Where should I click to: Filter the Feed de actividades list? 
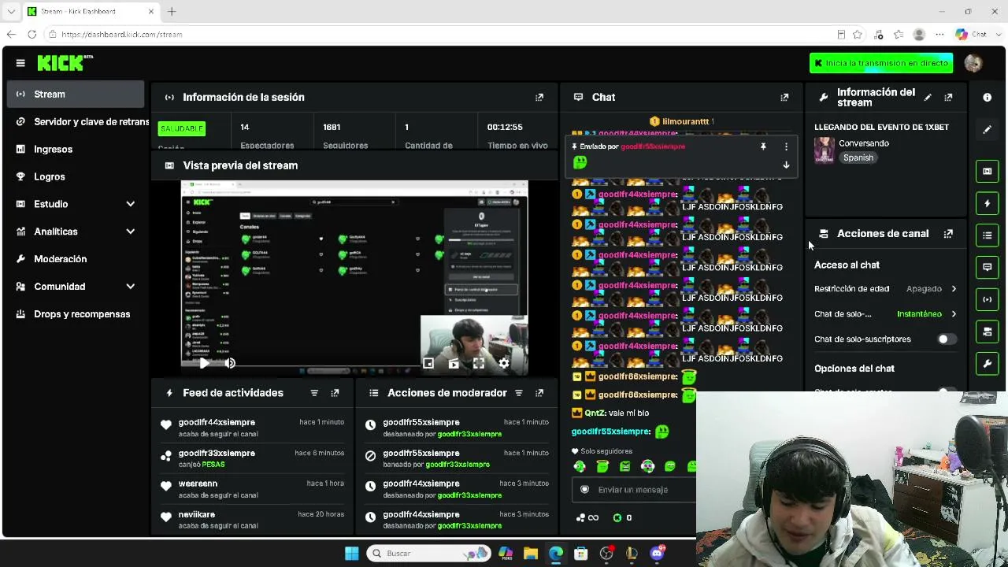314,393
